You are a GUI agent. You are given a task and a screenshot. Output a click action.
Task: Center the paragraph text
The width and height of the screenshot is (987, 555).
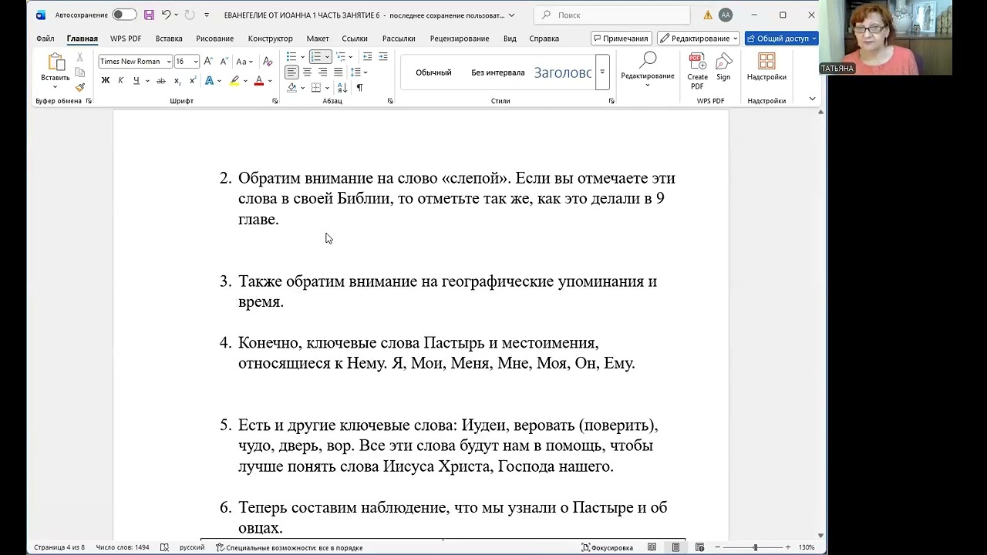tap(307, 72)
